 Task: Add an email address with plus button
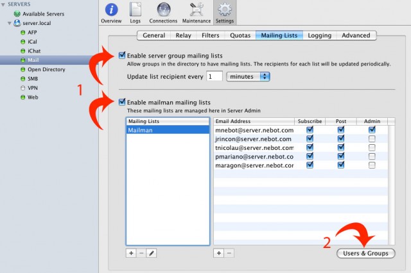pos(219,253)
